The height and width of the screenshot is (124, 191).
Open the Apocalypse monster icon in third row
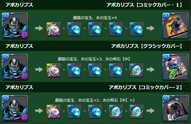point(15,108)
